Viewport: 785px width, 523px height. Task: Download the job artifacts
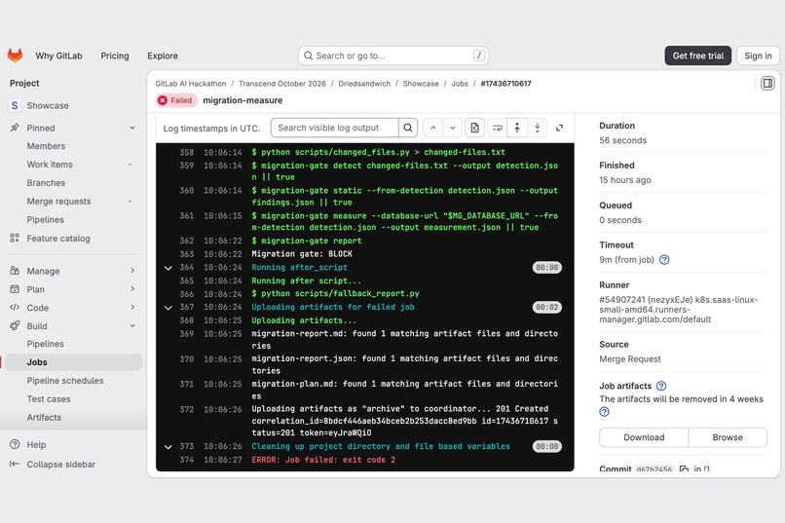[x=644, y=437]
